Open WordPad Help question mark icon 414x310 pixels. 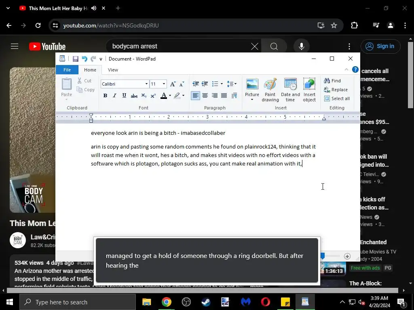(355, 69)
